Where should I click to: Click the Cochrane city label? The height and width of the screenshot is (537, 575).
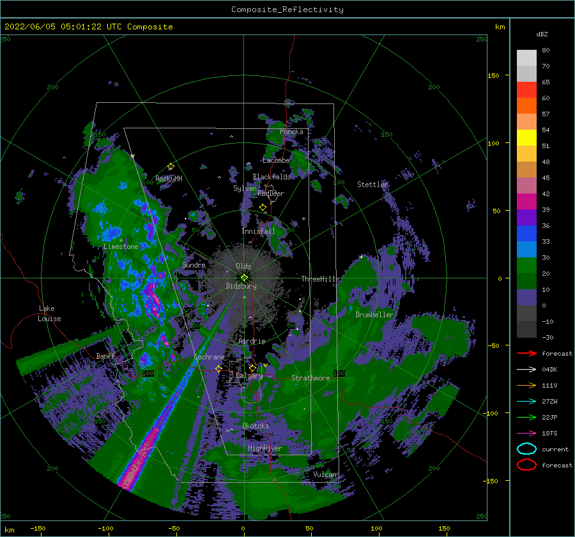(x=209, y=357)
